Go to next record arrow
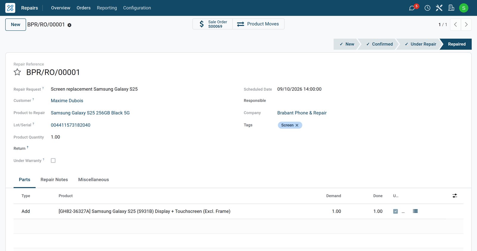477x251 pixels. click(466, 25)
